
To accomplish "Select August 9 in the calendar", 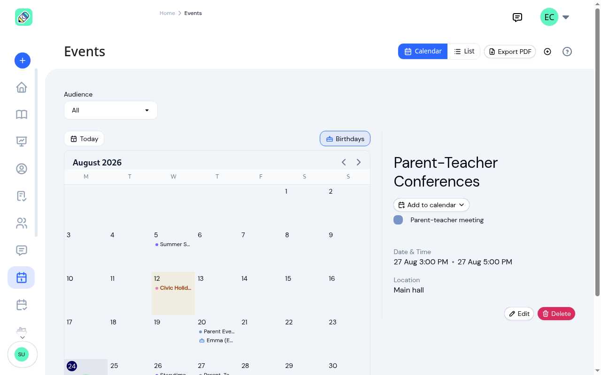I will pyautogui.click(x=331, y=235).
